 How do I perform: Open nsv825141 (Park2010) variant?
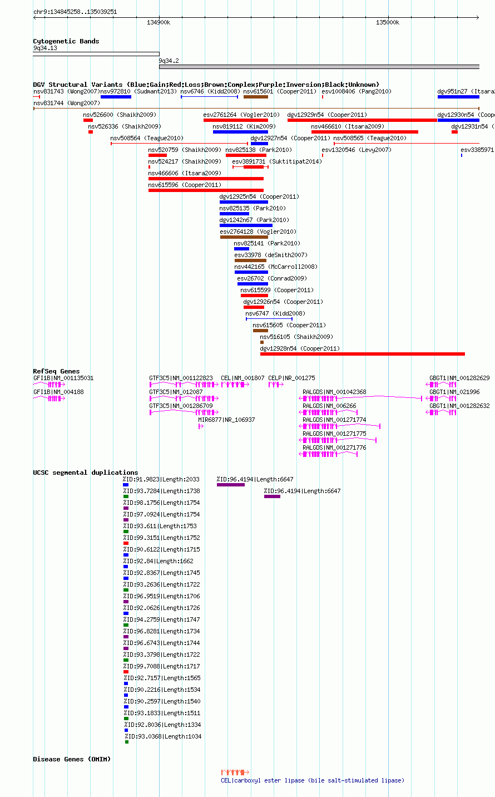(241, 249)
